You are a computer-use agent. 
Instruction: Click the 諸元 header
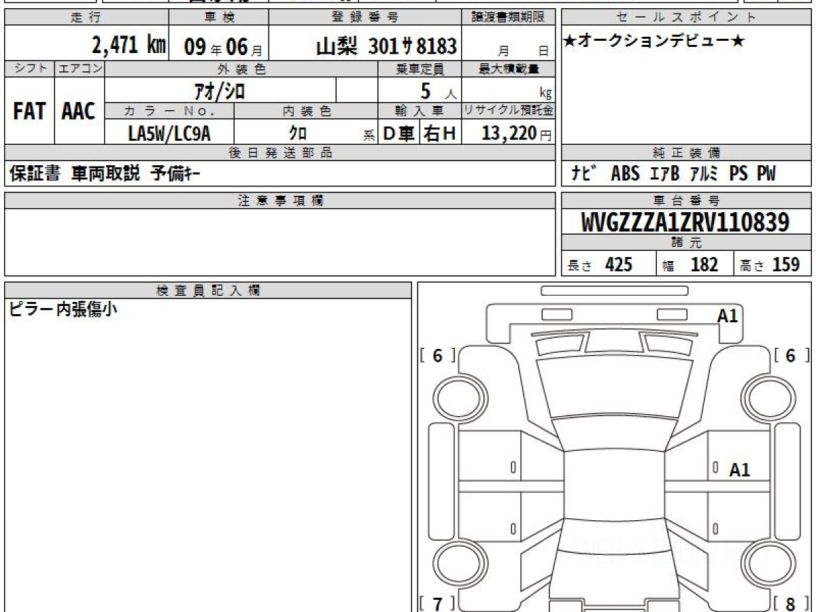pos(686,243)
